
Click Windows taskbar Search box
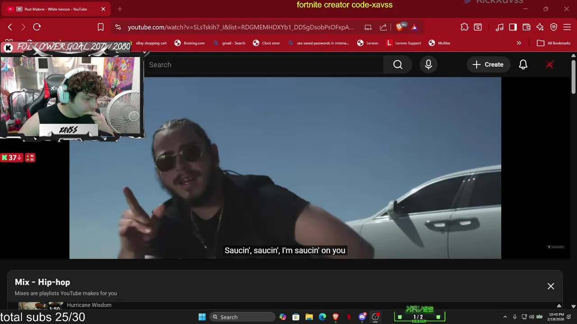[243, 317]
